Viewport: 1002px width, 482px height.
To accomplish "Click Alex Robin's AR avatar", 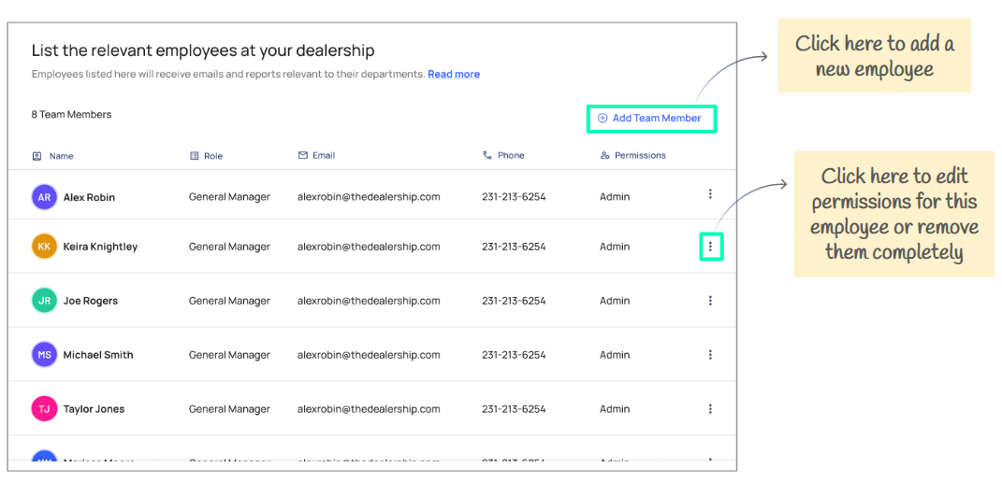I will (44, 197).
